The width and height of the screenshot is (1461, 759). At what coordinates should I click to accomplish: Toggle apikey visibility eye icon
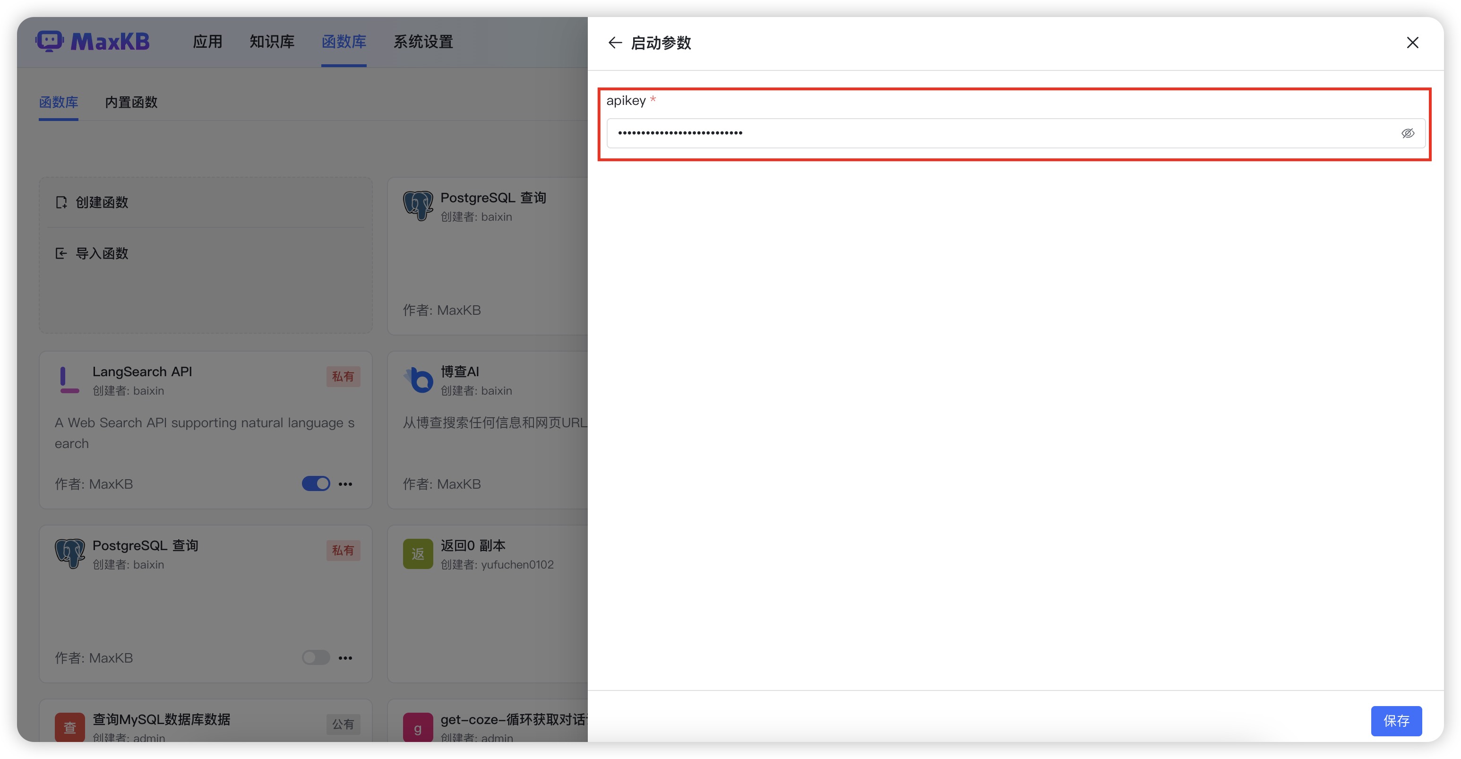point(1407,133)
